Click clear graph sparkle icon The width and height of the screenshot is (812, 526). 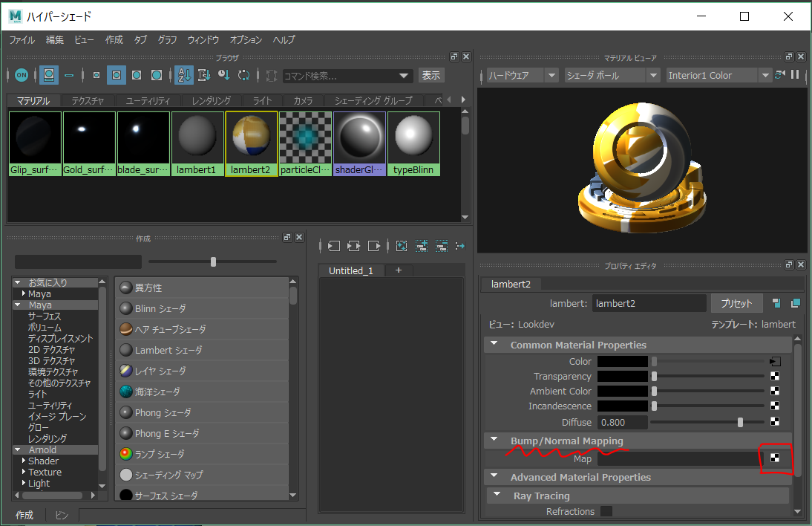(402, 246)
